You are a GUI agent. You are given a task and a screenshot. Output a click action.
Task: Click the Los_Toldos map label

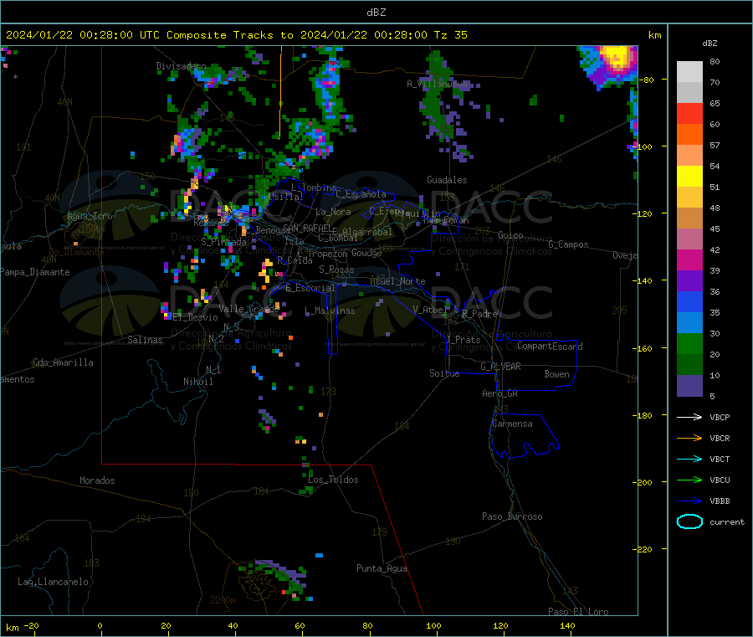pos(333,480)
